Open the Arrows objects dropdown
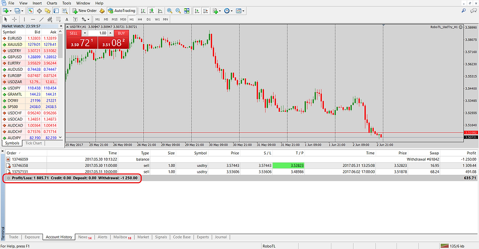The width and height of the screenshot is (479, 249). (85, 19)
